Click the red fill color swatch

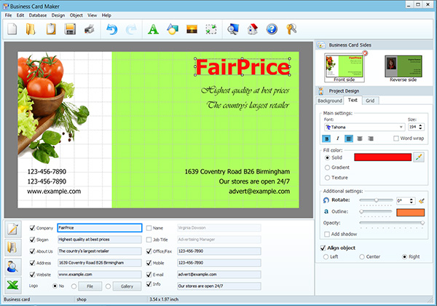[382, 157]
